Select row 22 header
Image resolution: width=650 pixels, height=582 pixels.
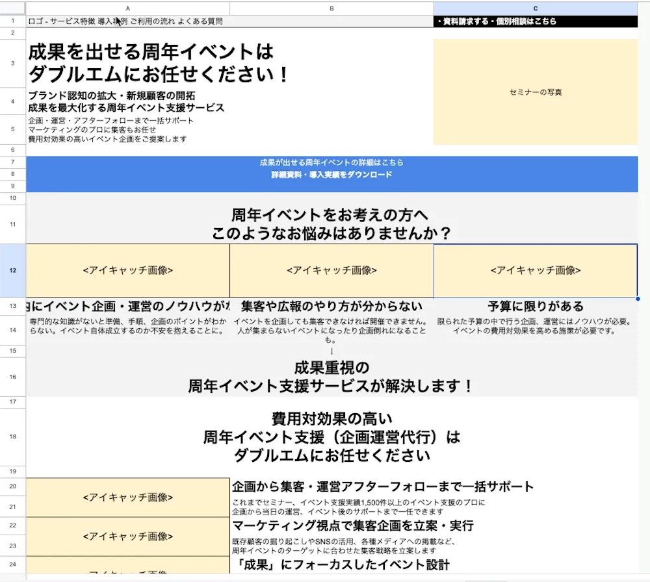point(13,525)
